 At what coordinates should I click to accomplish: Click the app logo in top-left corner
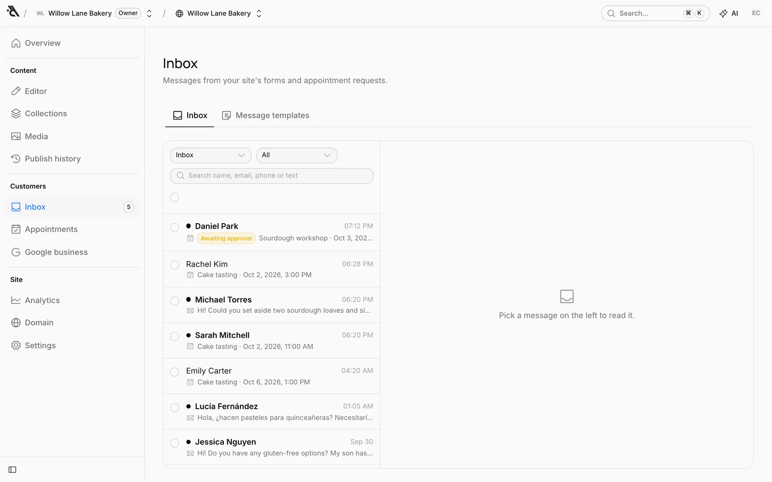[x=13, y=12]
